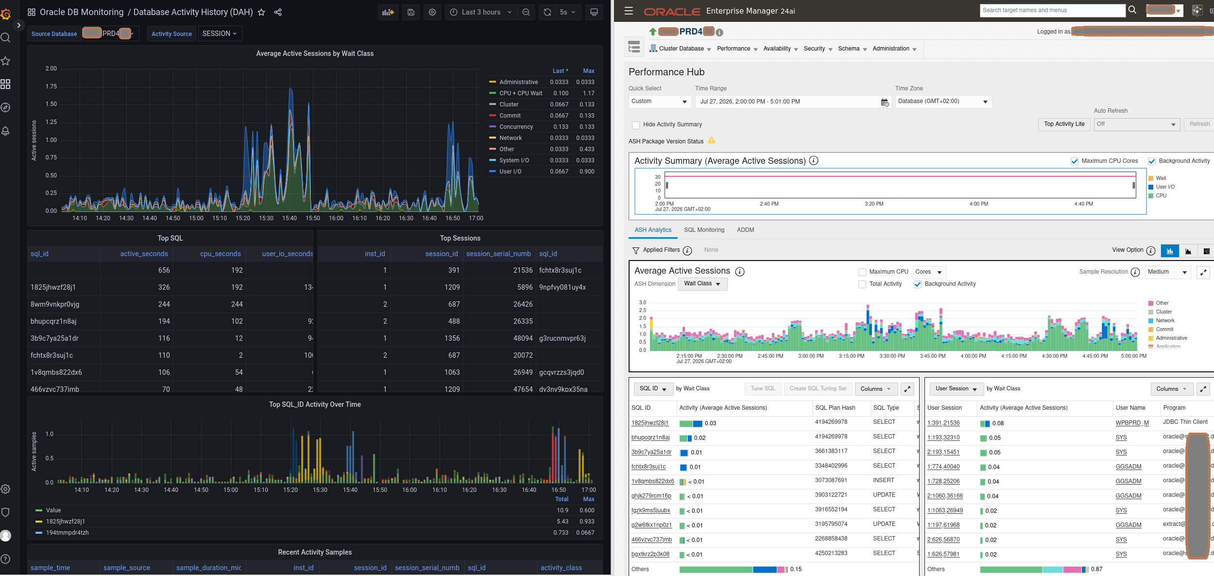Open the Time Zone dropdown

click(943, 102)
